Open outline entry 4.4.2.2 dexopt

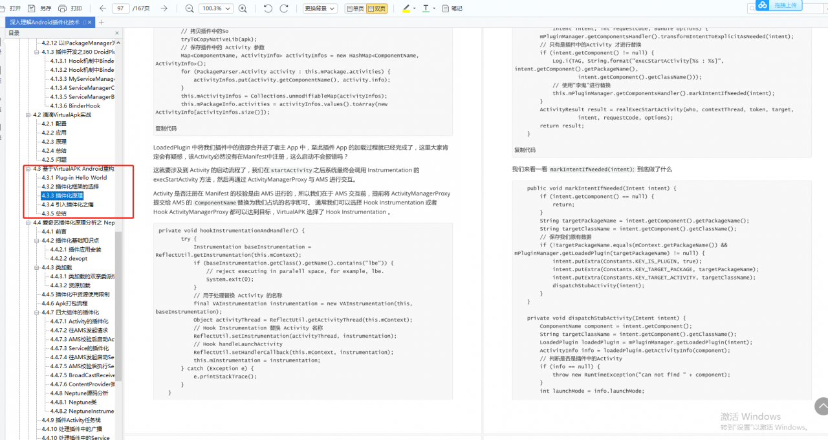click(x=69, y=258)
